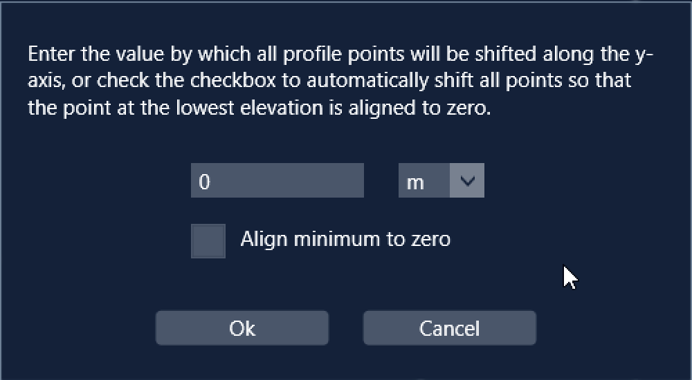Click the empty square checkbox box
Viewport: 692px width, 380px height.
point(208,240)
